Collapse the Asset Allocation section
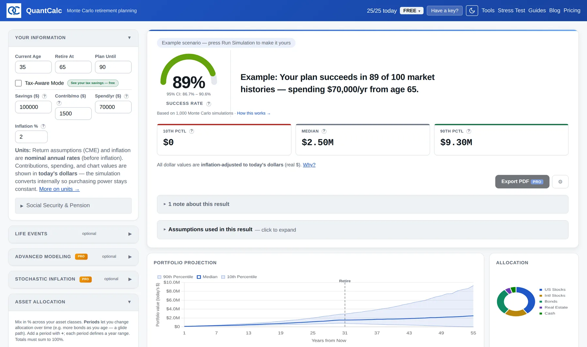 coord(73,302)
